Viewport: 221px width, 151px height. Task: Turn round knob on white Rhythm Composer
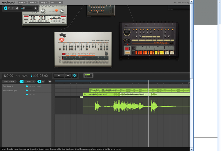pyautogui.click(x=106, y=54)
